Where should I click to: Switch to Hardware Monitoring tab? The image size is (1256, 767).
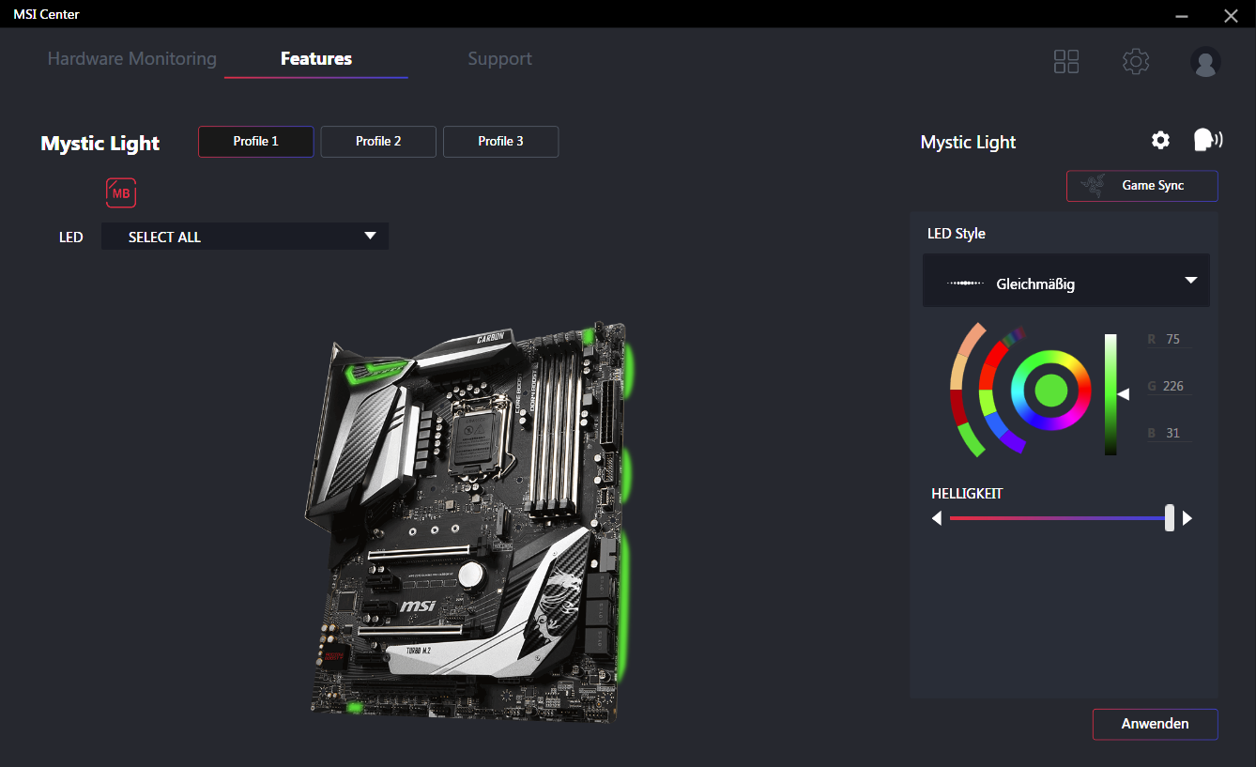click(132, 59)
